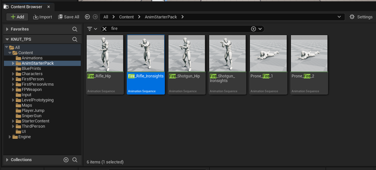Expand the chevron after the 'All' breadcrumb
376x170 pixels.
point(114,17)
